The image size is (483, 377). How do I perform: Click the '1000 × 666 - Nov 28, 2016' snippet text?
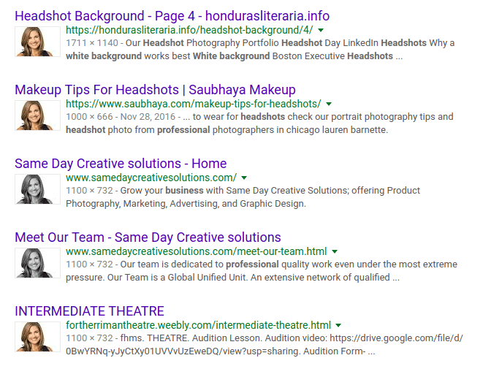coord(121,117)
